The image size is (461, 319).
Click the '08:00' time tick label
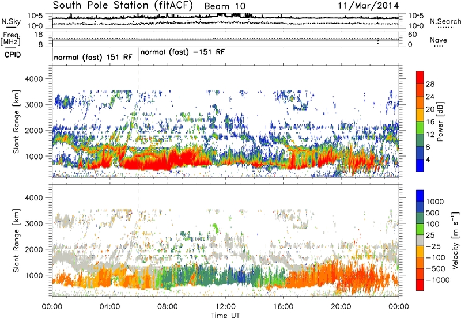click(168, 307)
